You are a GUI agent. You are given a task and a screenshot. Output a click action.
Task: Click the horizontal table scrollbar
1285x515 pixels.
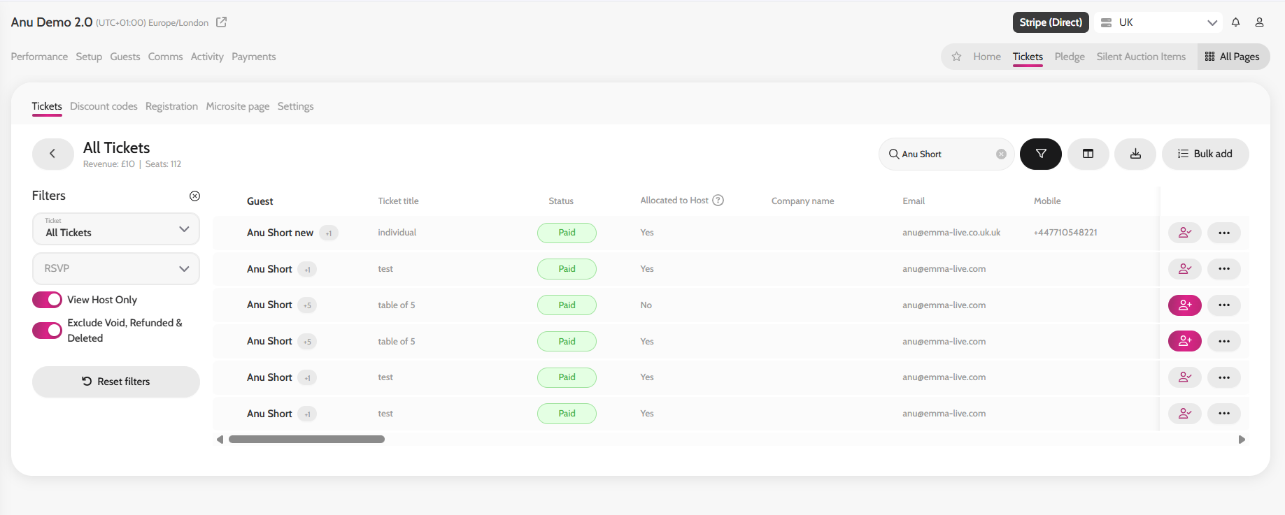click(x=306, y=440)
